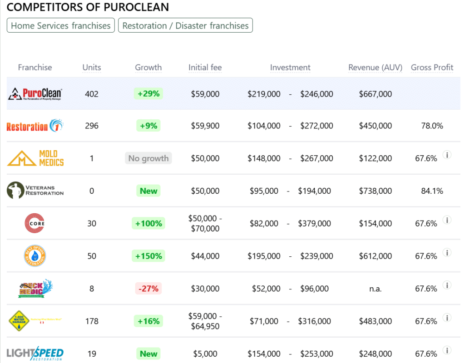Click the $379,000 investment maximum
The height and width of the screenshot is (363, 465).
[x=314, y=223]
